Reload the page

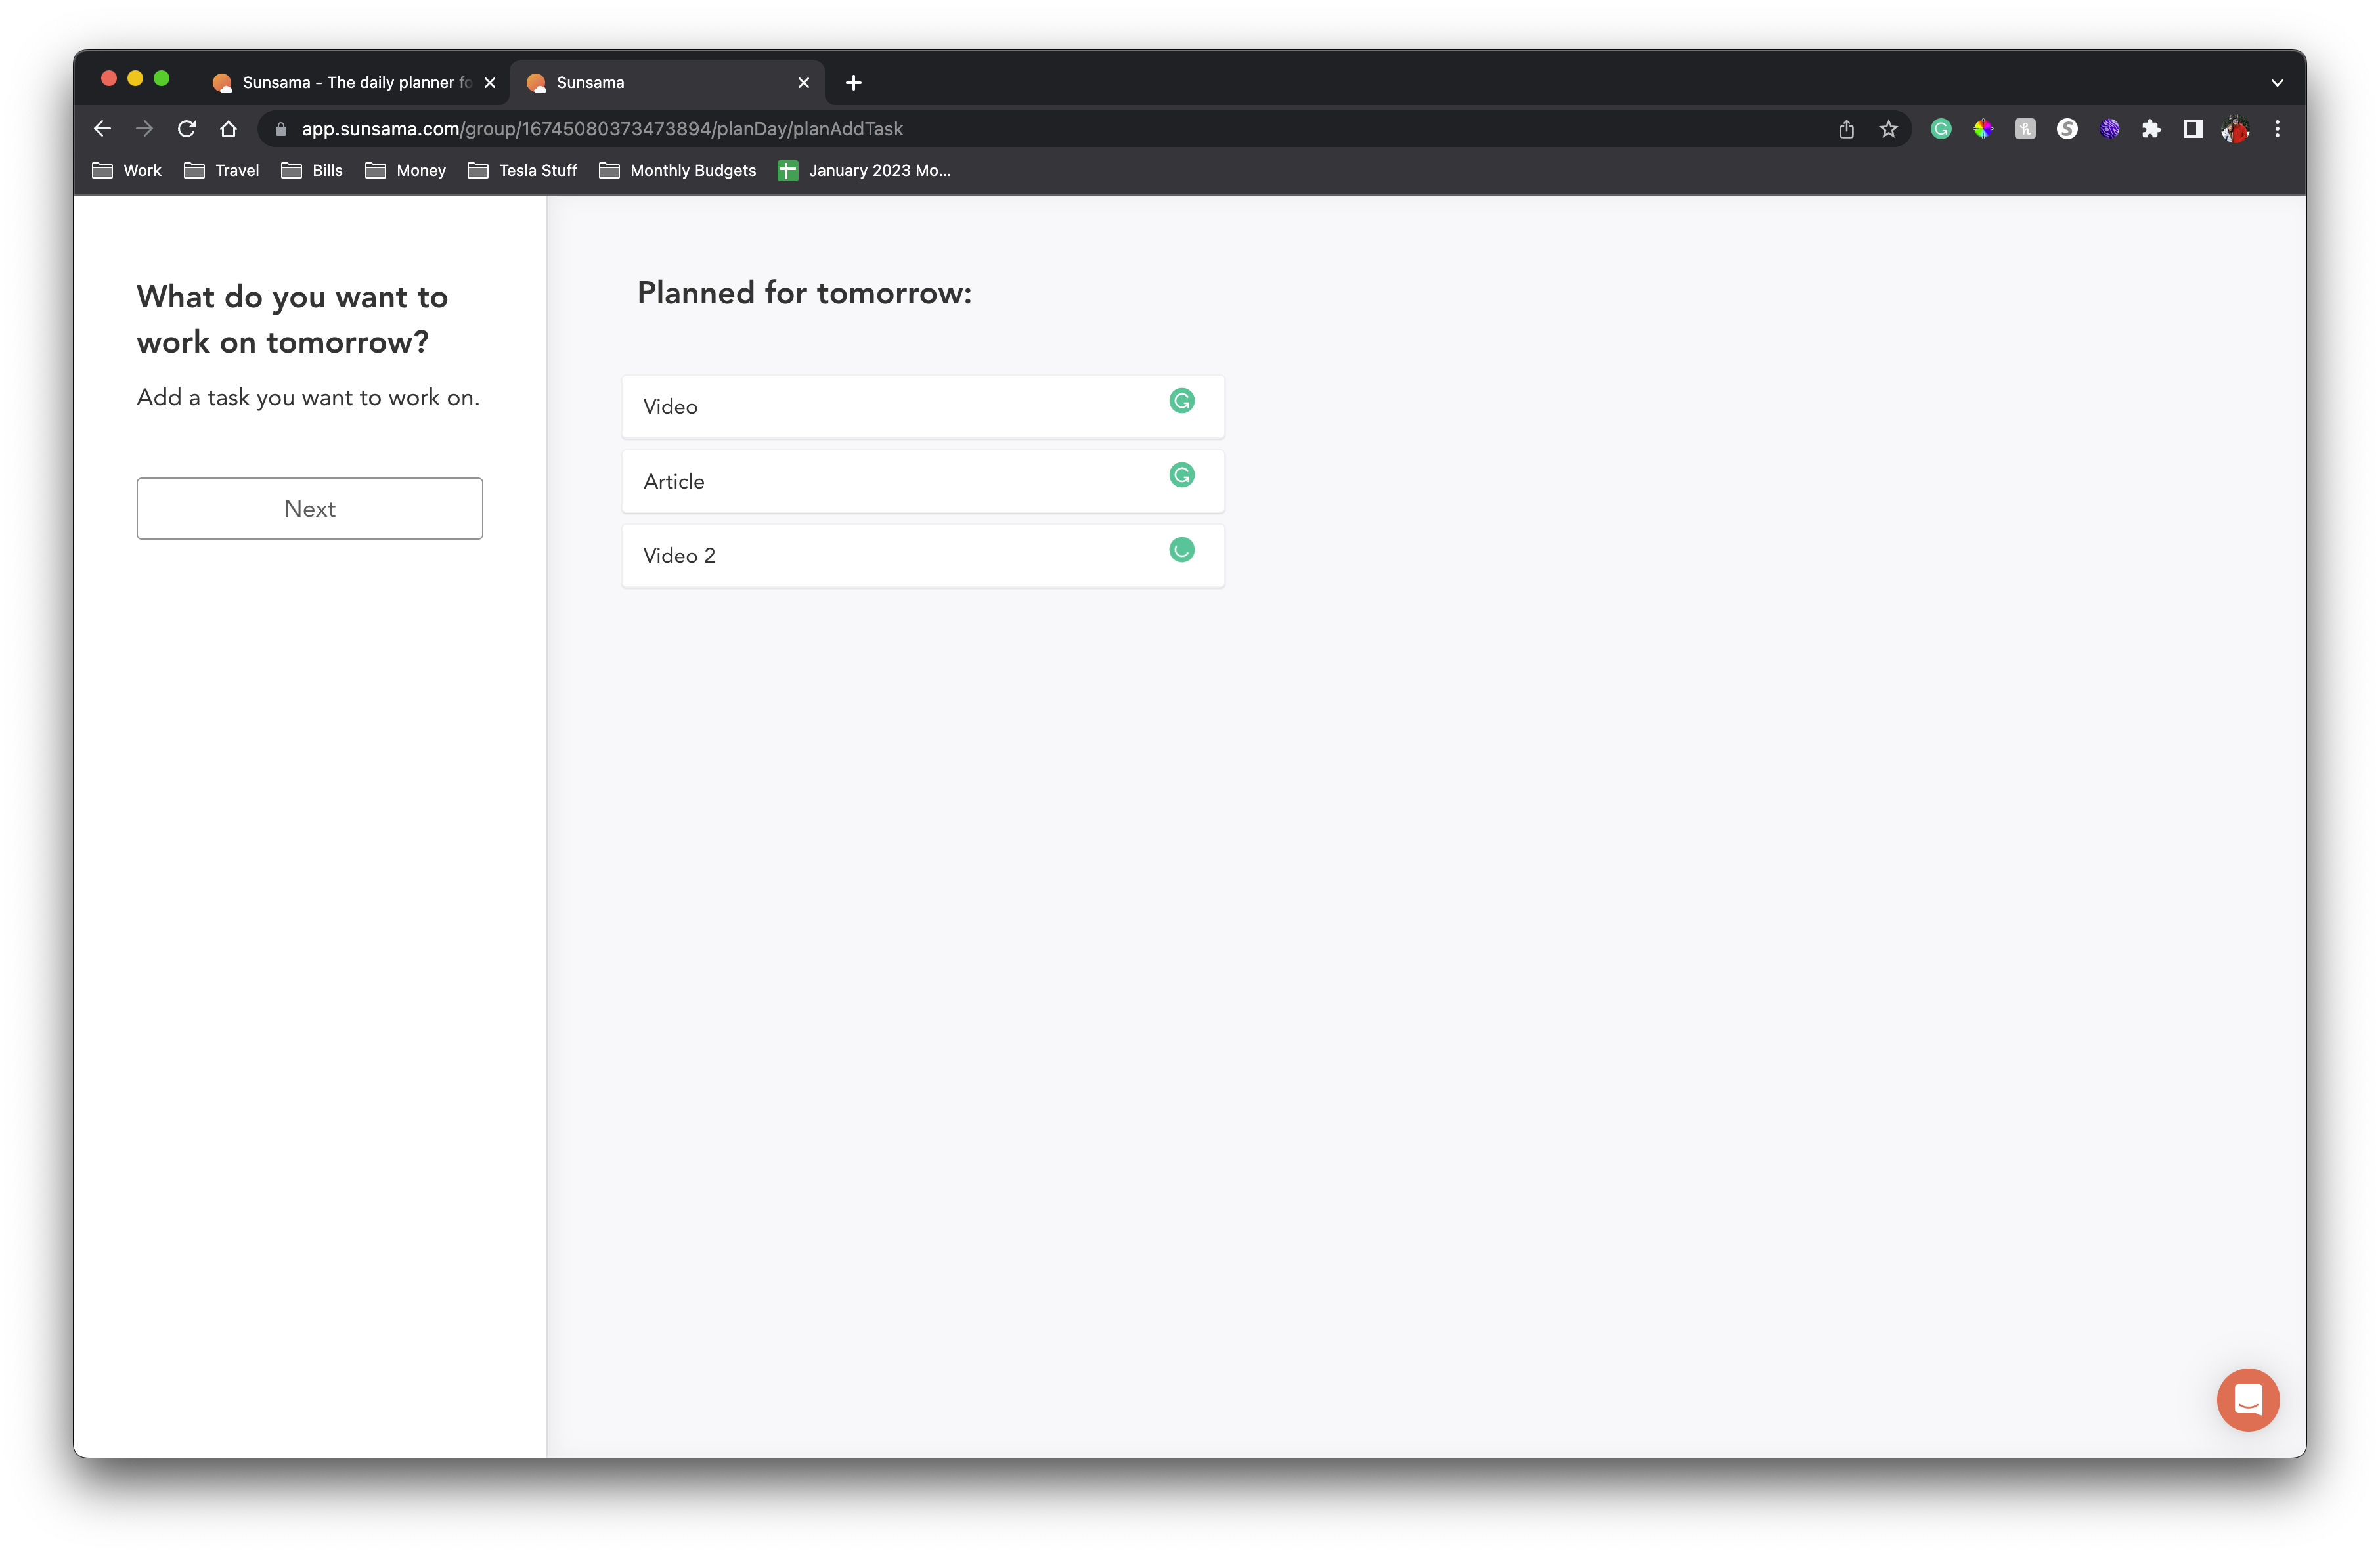[x=186, y=128]
